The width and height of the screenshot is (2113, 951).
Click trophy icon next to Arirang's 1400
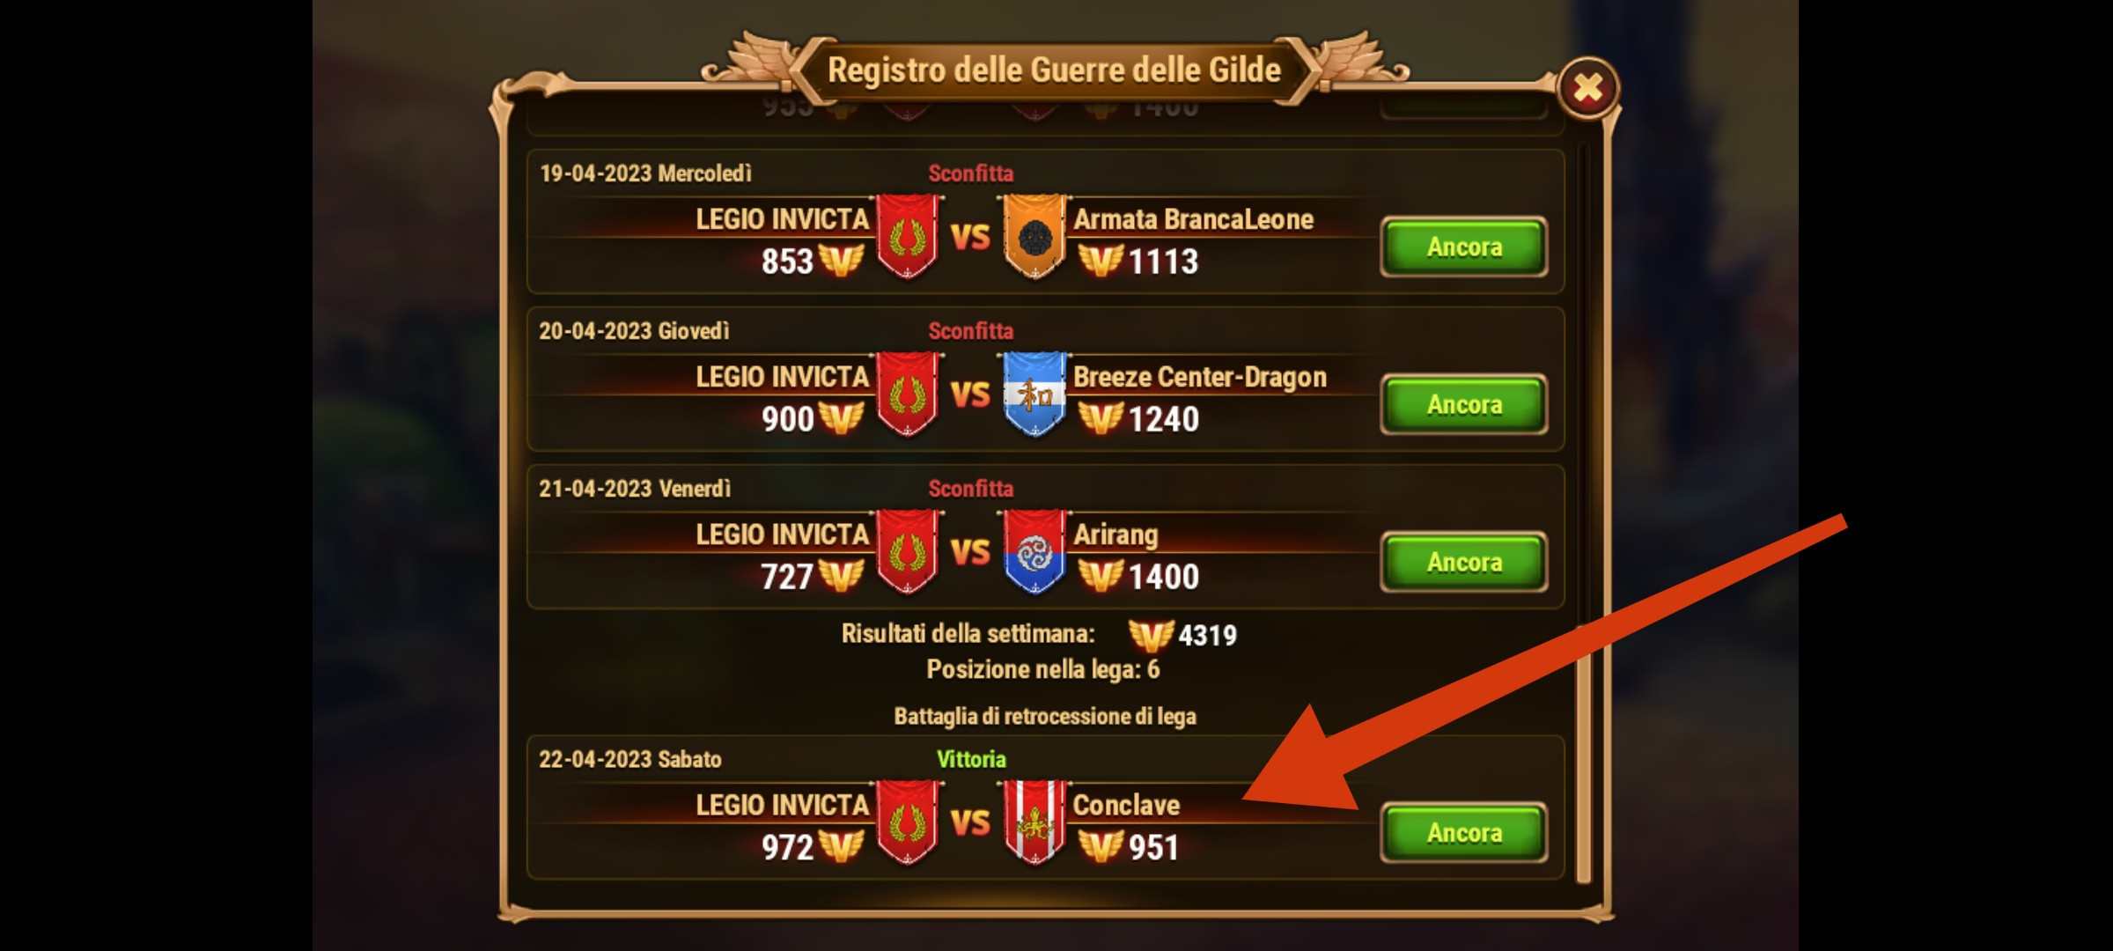point(1101,577)
